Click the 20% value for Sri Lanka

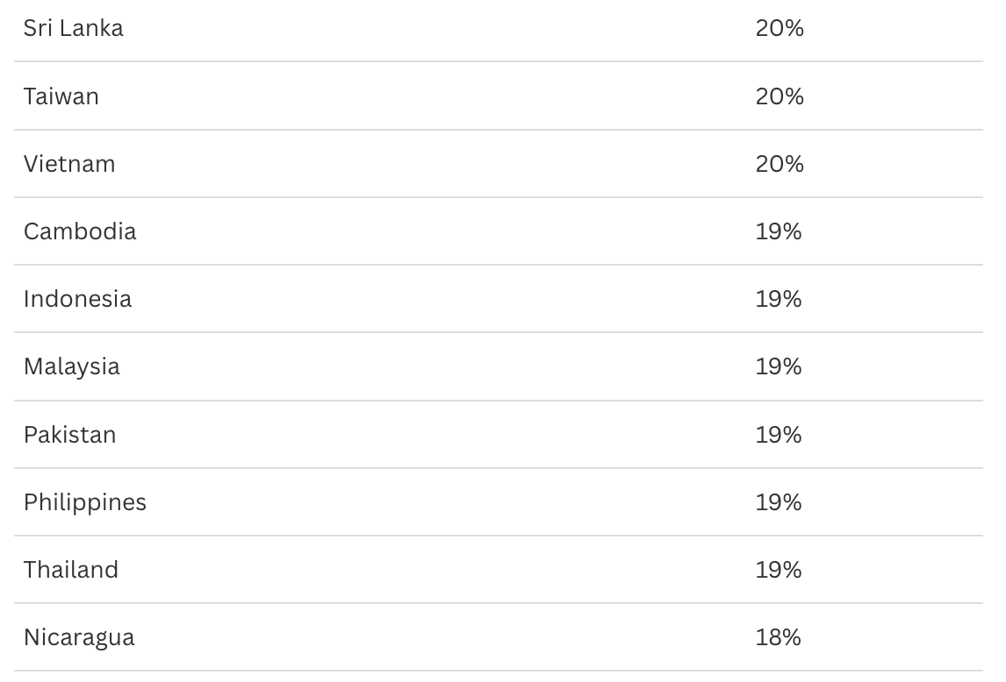[780, 28]
